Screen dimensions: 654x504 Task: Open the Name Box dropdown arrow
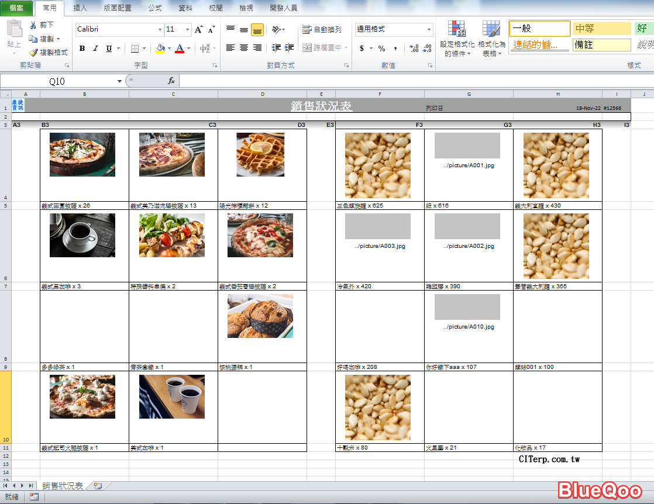click(x=119, y=81)
